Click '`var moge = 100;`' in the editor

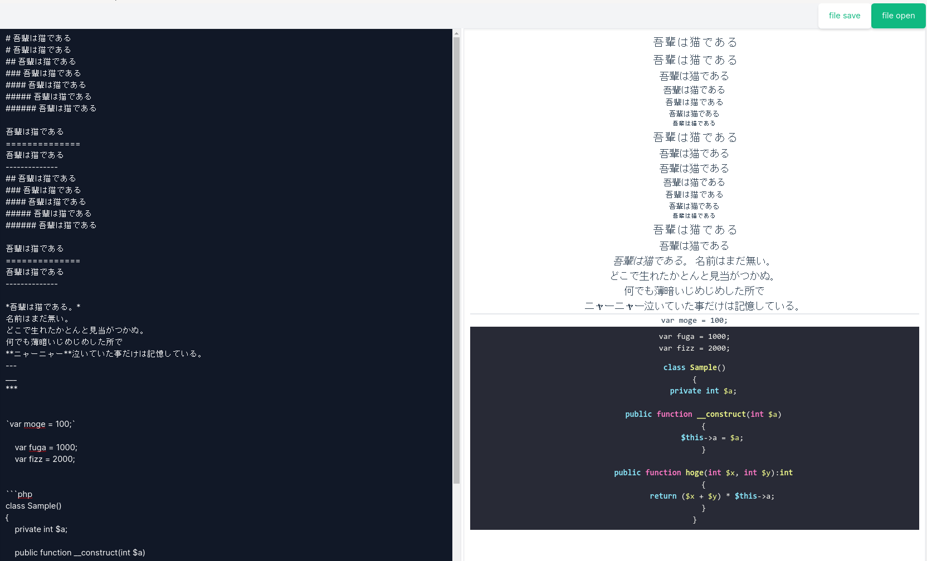[x=40, y=424]
